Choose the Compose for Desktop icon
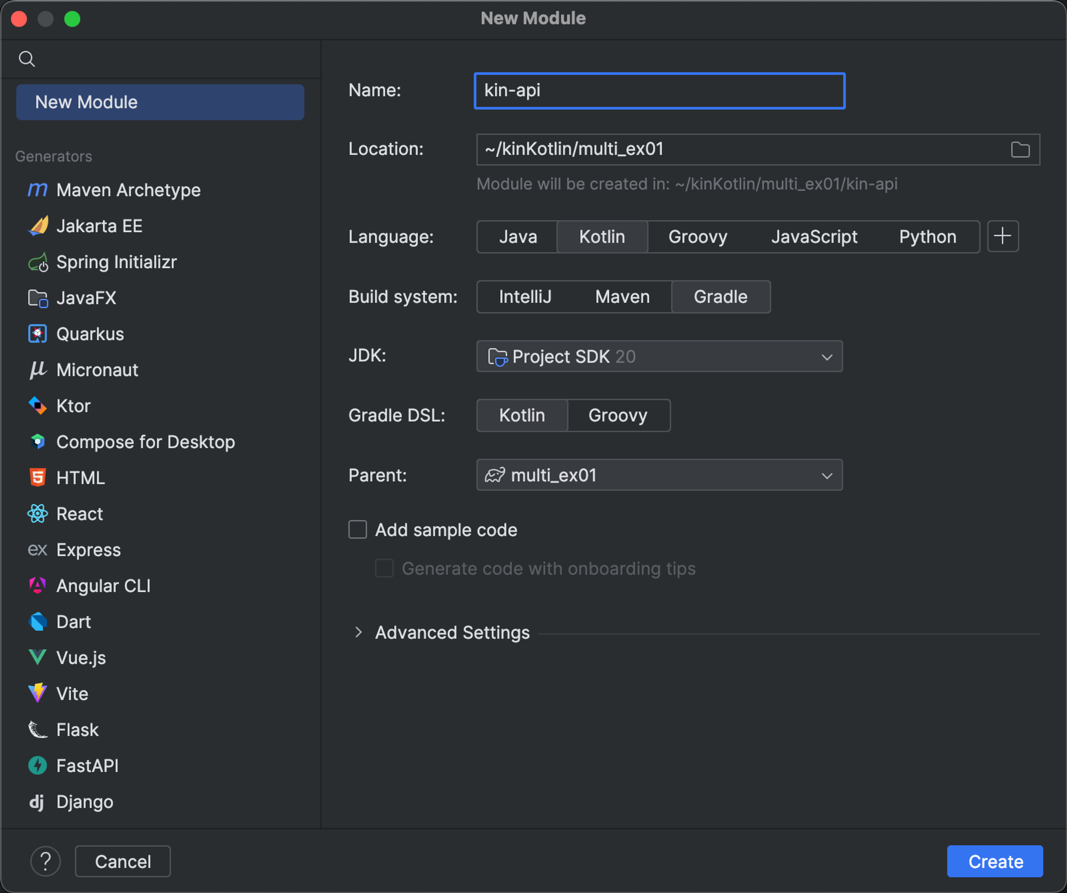Image resolution: width=1067 pixels, height=893 pixels. pos(37,441)
